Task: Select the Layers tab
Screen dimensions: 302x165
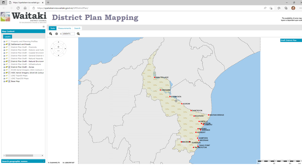Action: click(x=8, y=37)
